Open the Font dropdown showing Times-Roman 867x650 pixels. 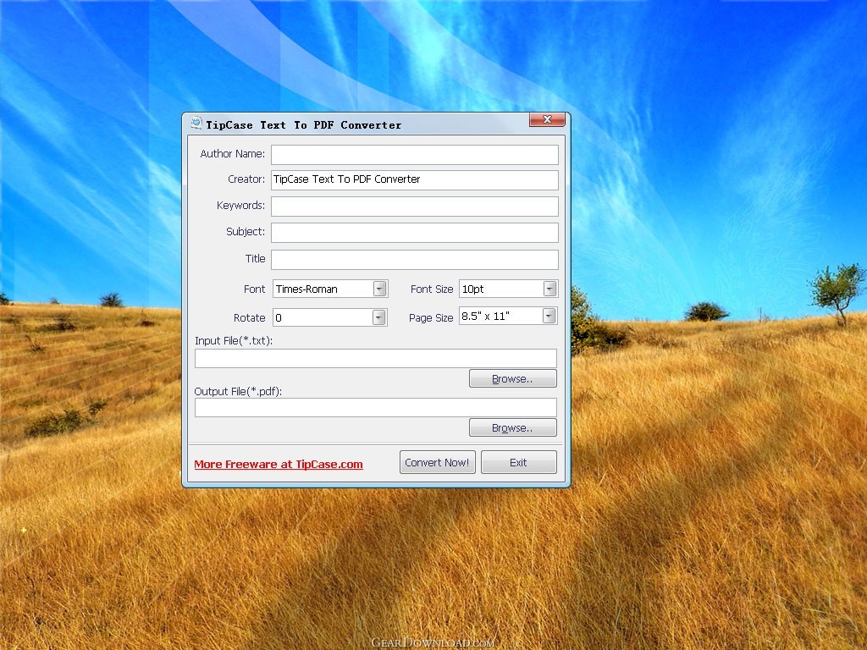pos(379,289)
